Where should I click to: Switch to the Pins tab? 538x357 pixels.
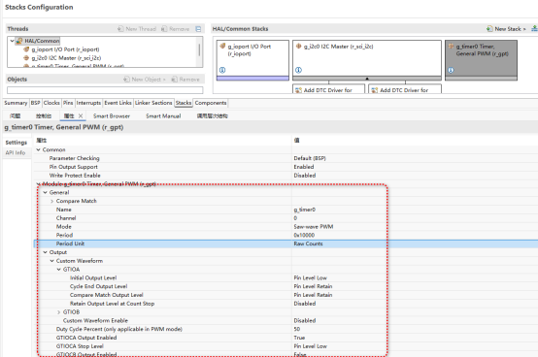coord(68,103)
